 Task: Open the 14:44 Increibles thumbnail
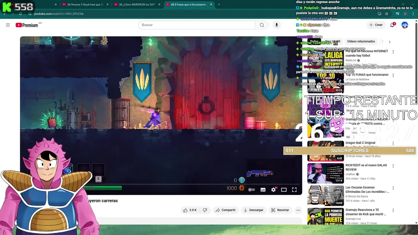pyautogui.click(x=325, y=196)
